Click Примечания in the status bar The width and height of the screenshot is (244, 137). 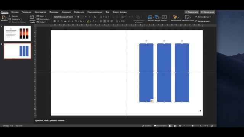point(160,126)
